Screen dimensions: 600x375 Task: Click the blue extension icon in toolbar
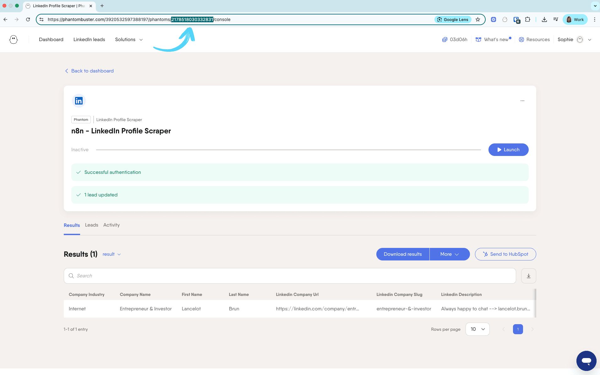click(x=494, y=19)
